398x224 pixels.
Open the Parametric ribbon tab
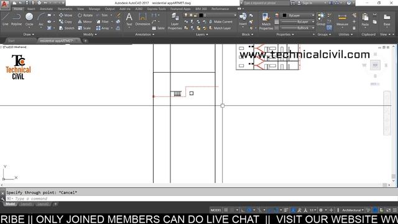pyautogui.click(x=65, y=9)
